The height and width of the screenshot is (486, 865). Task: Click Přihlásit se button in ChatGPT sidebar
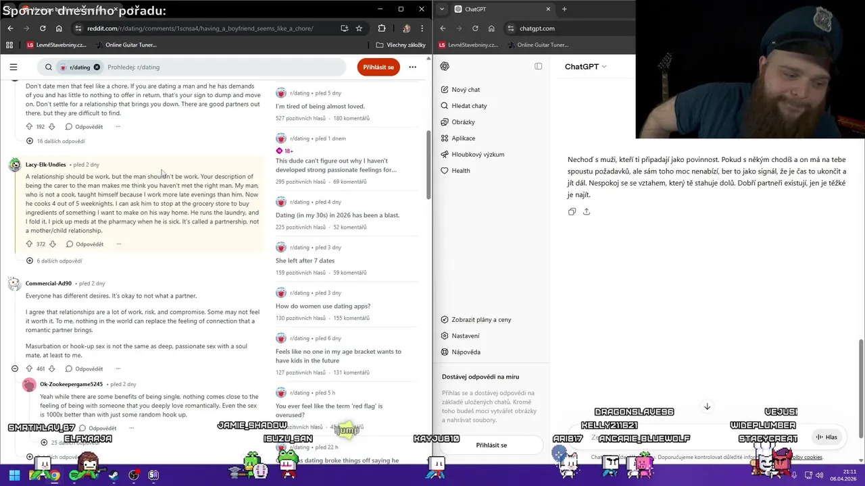coord(491,445)
